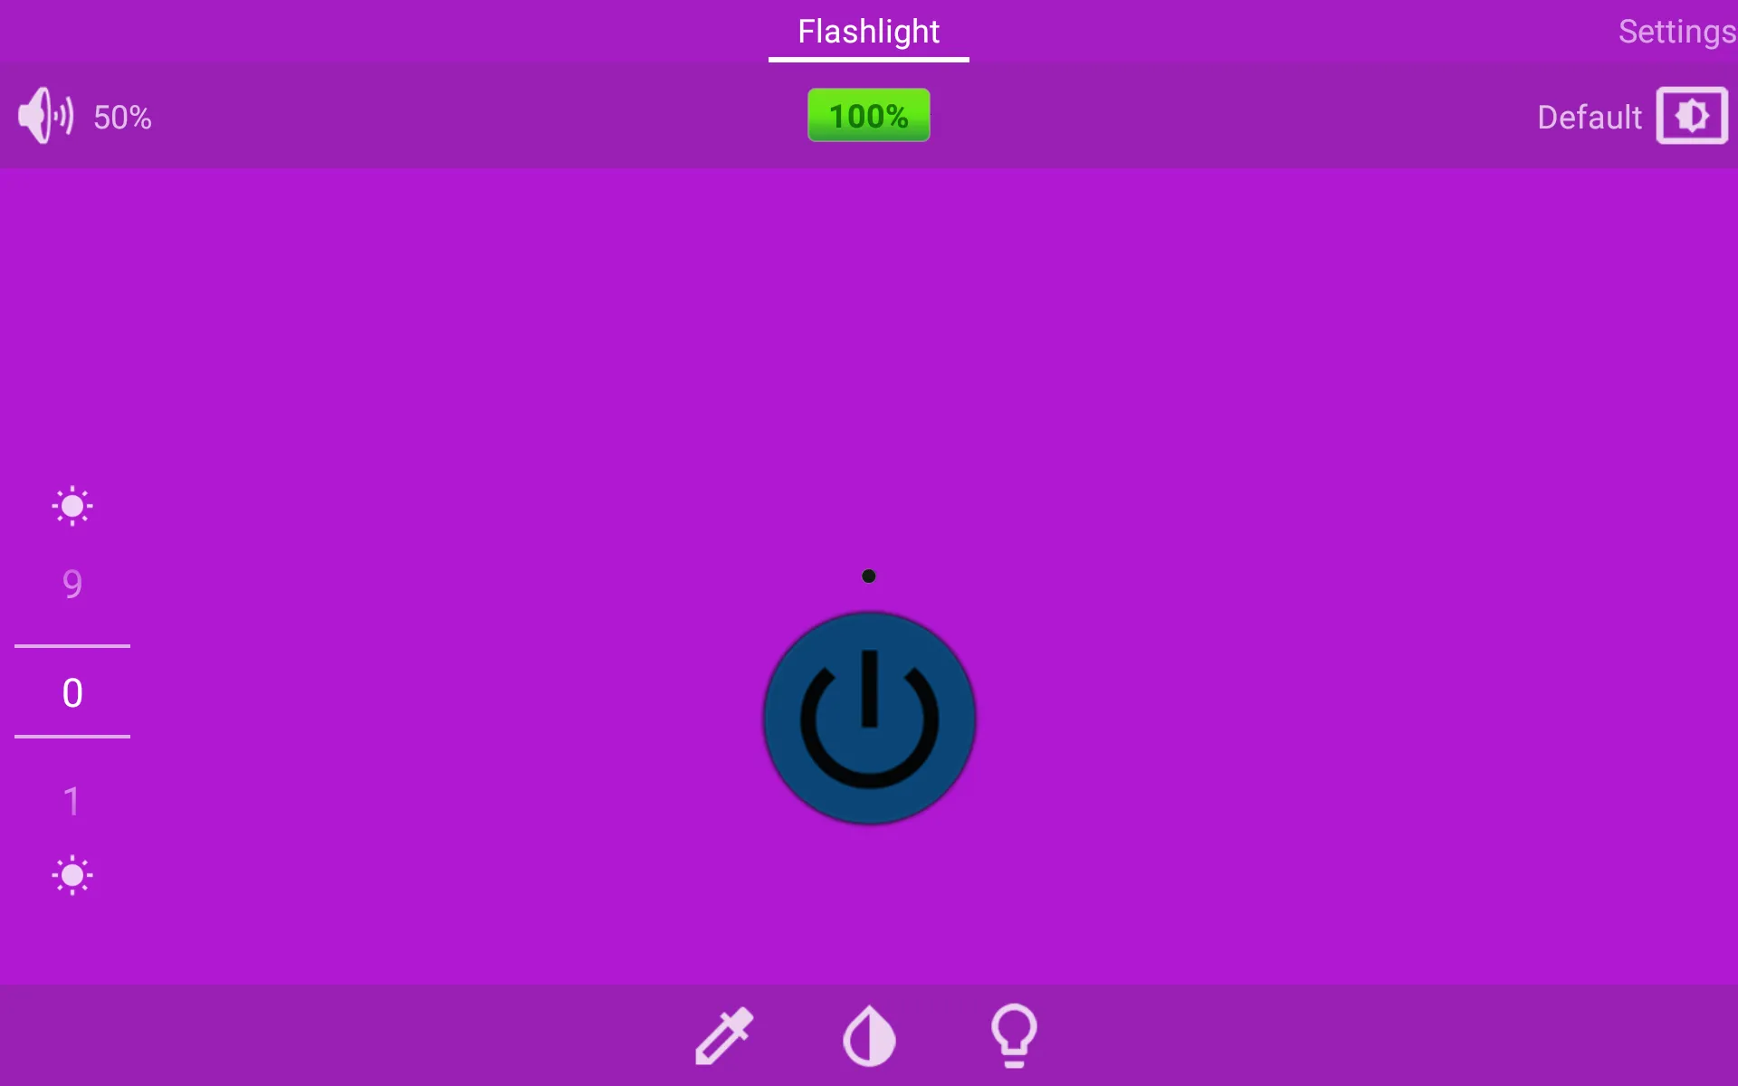Screen dimensions: 1738x1086
Task: Click the 100% battery status indicator
Action: click(868, 115)
